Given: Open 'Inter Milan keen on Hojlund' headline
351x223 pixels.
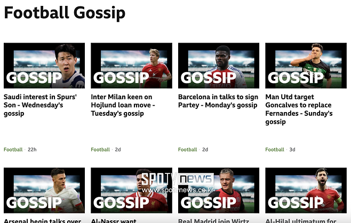Looking at the screenshot, I should pos(123,105).
